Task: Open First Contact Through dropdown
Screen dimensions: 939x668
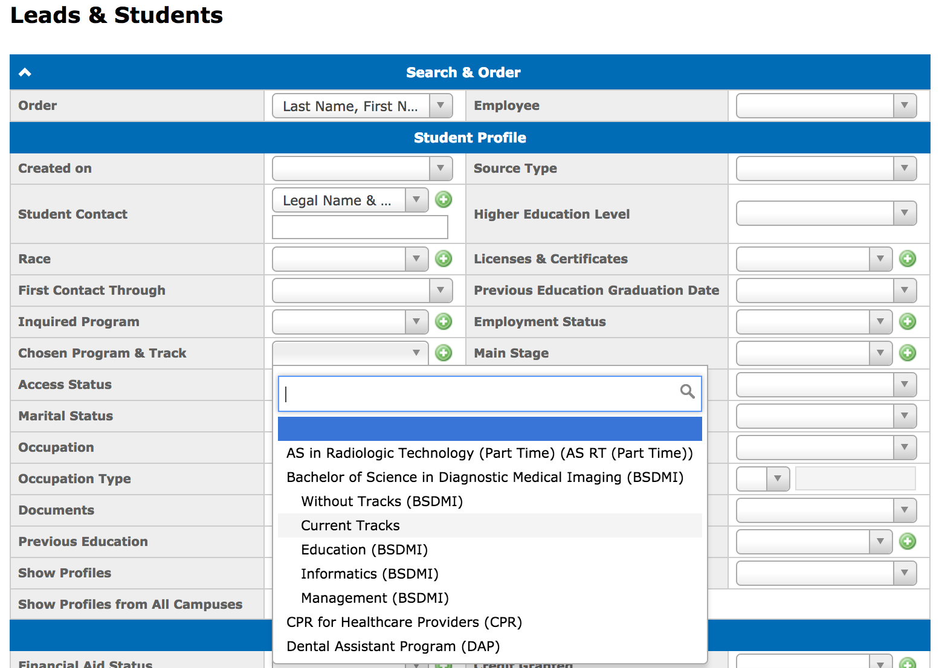Action: tap(363, 291)
